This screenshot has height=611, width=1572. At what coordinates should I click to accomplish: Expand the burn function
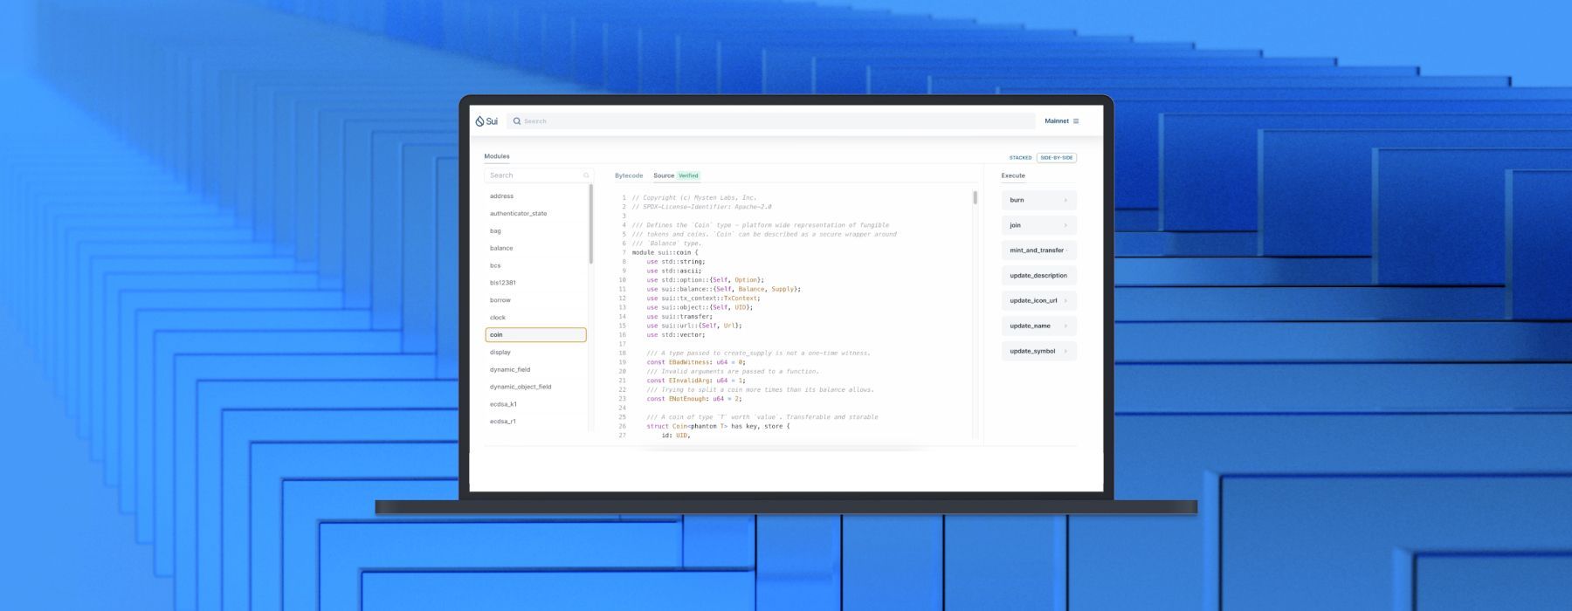[x=1039, y=200]
